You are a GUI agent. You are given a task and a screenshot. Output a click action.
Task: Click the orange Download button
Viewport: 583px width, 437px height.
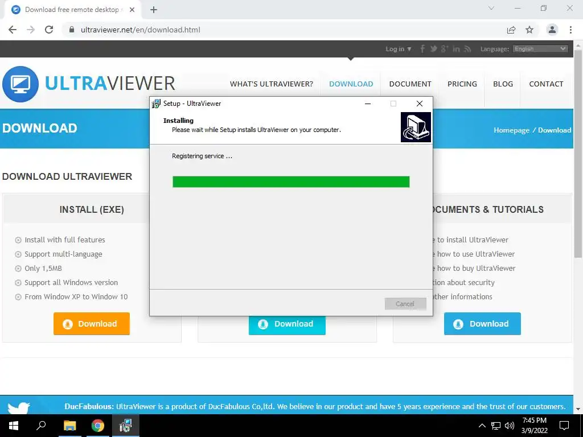(92, 324)
